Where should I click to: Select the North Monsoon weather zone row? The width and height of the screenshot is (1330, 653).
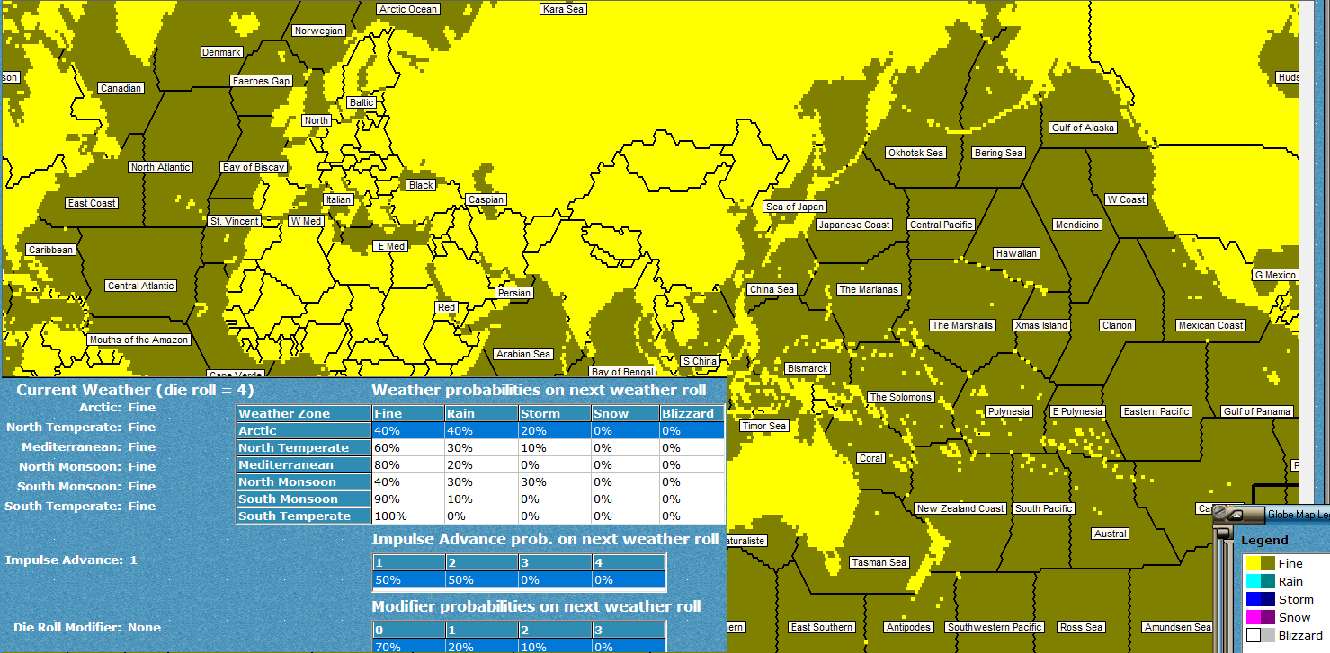click(480, 481)
